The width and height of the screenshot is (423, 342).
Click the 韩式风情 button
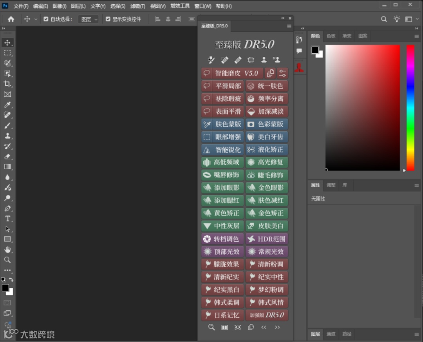tap(267, 302)
